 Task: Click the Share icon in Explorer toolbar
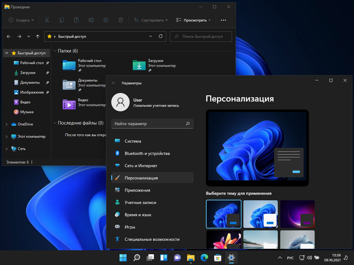[x=106, y=20]
